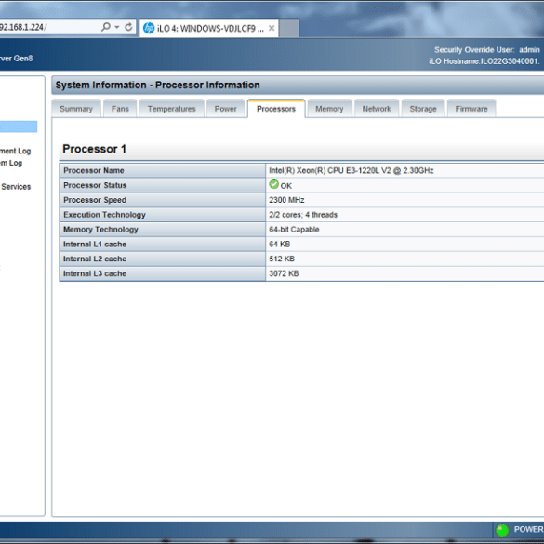The width and height of the screenshot is (544, 544).
Task: Click the Security Override User admin text
Action: (487, 50)
